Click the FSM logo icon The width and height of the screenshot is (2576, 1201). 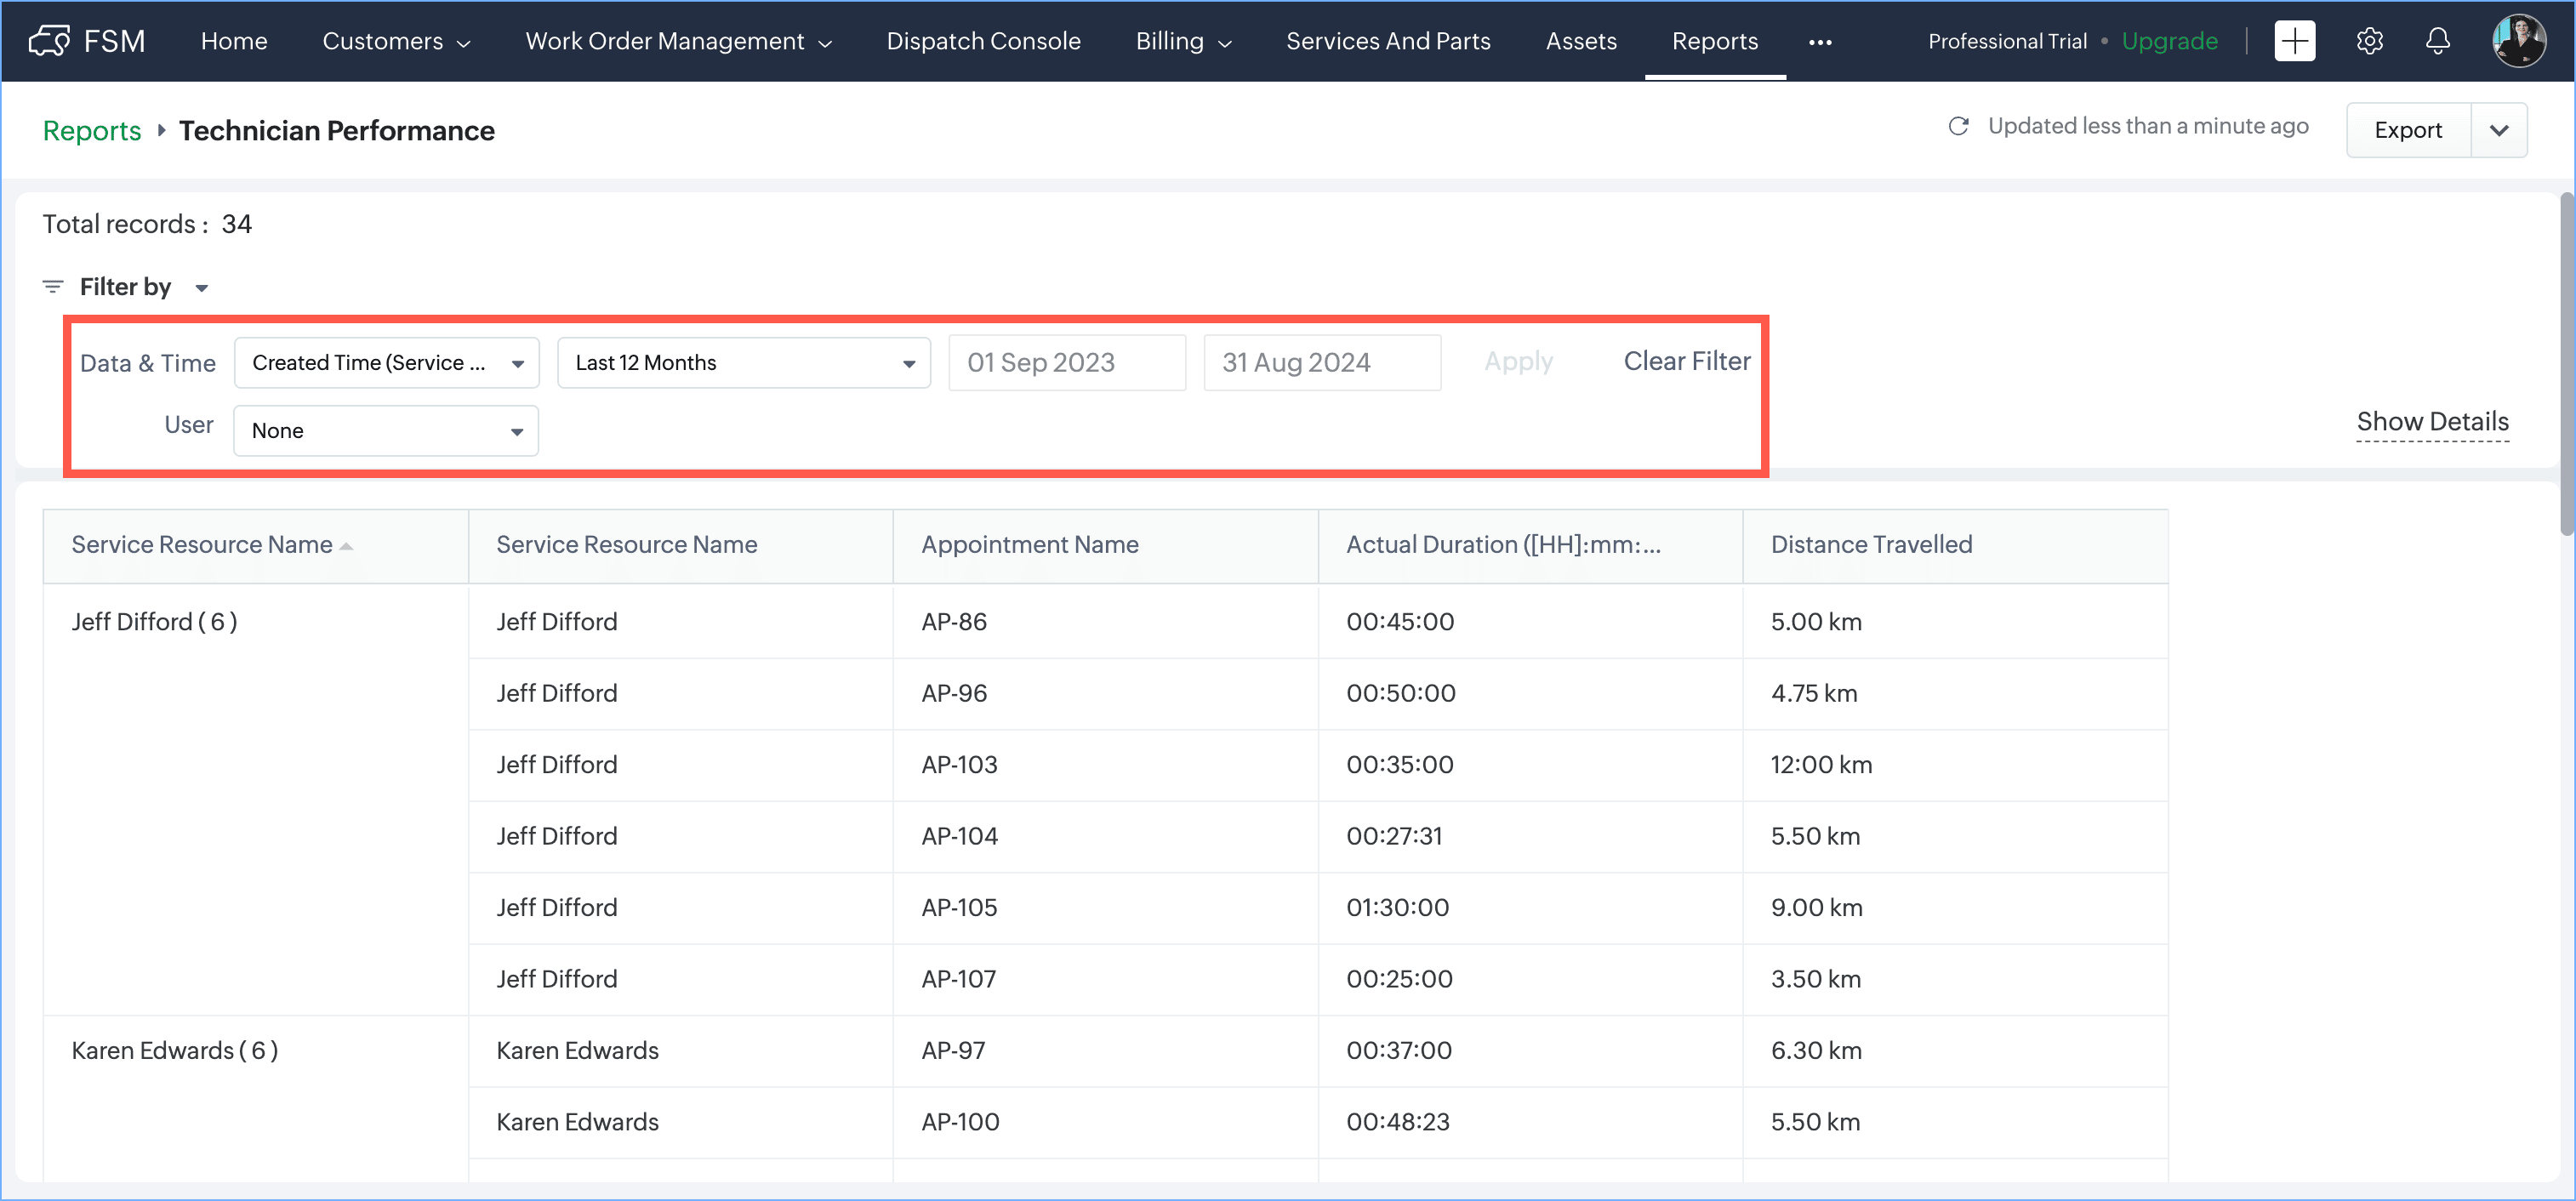tap(49, 41)
